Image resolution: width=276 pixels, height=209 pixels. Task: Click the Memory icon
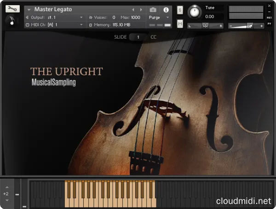(x=91, y=25)
